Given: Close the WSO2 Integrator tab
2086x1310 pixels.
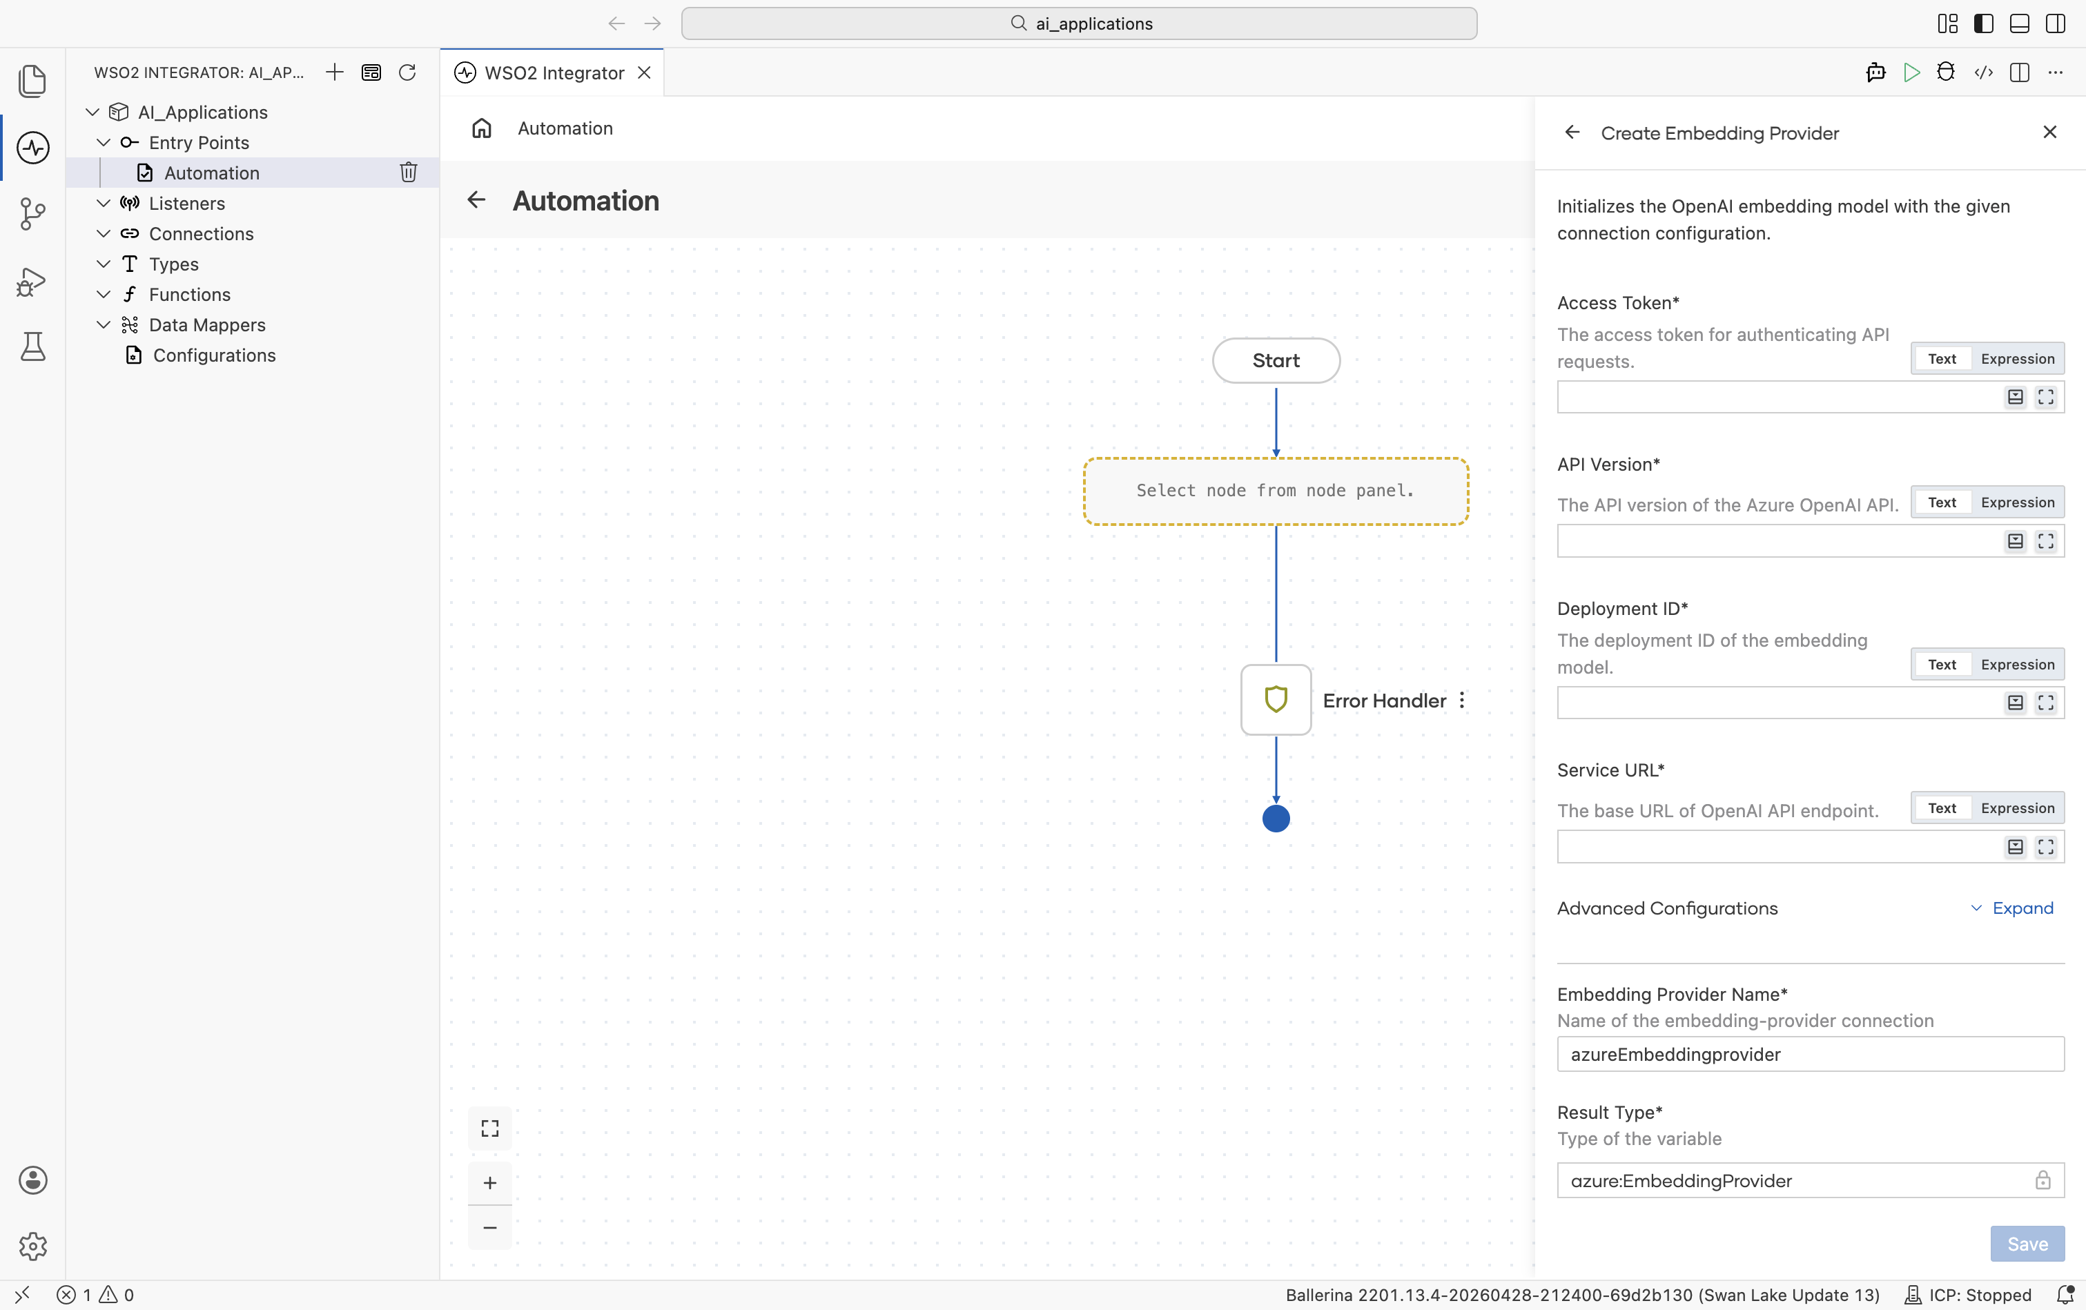Looking at the screenshot, I should [x=645, y=72].
